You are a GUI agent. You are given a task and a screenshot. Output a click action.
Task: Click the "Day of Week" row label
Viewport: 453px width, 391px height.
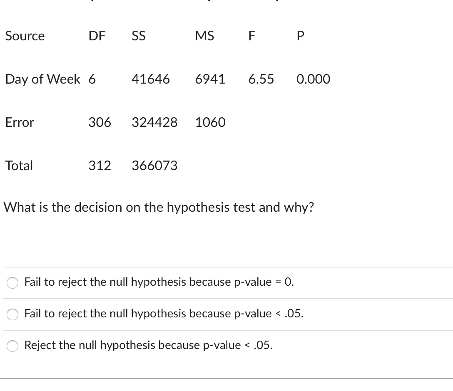(x=42, y=79)
